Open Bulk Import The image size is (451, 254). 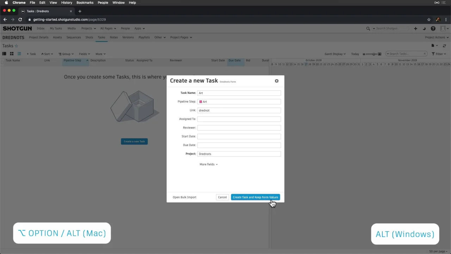(184, 197)
